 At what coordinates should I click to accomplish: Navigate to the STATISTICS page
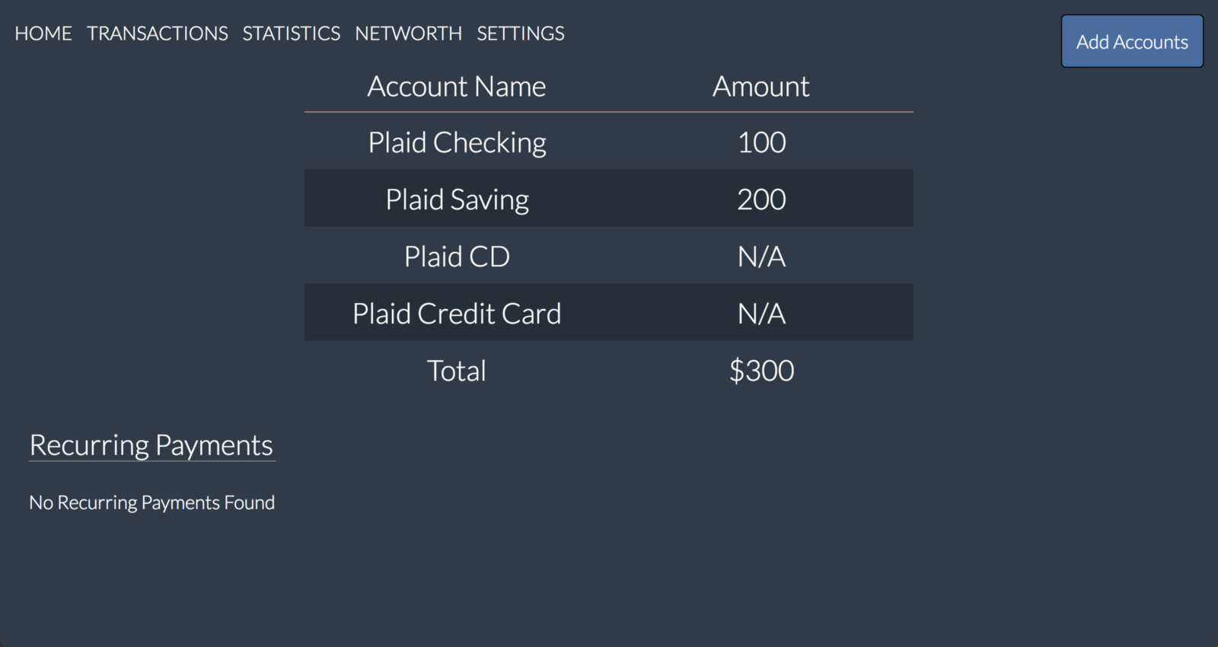pos(292,33)
